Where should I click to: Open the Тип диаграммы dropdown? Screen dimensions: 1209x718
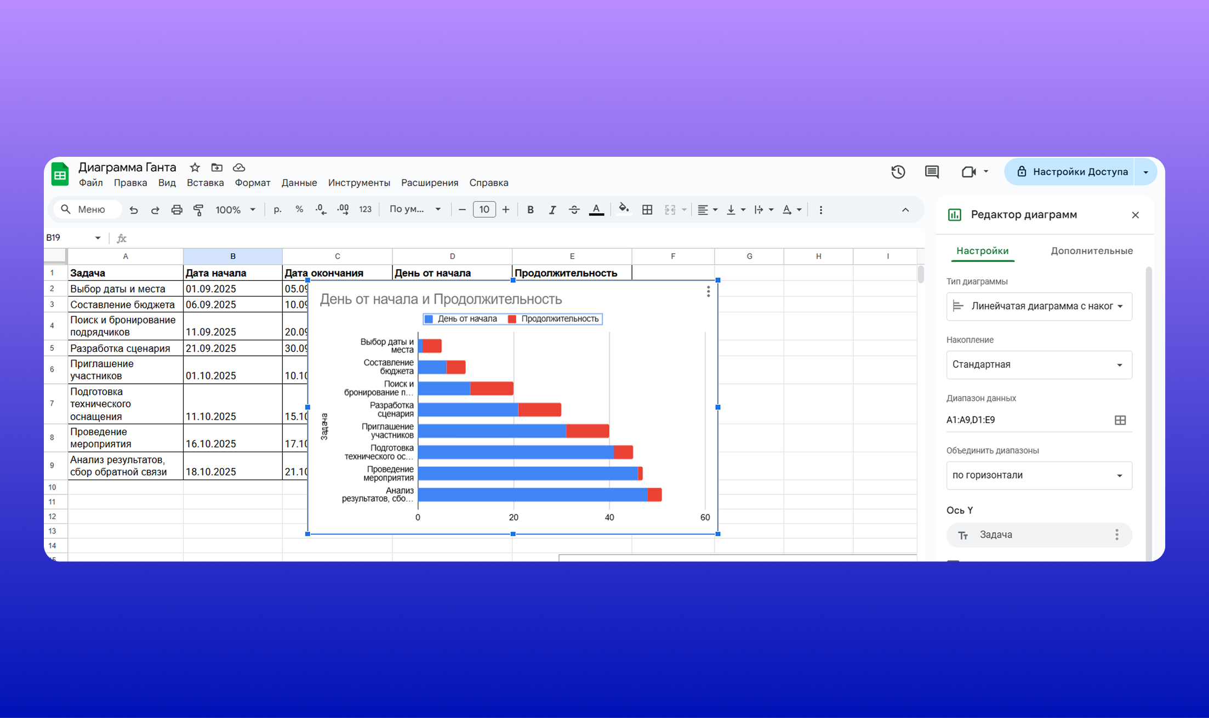point(1039,306)
